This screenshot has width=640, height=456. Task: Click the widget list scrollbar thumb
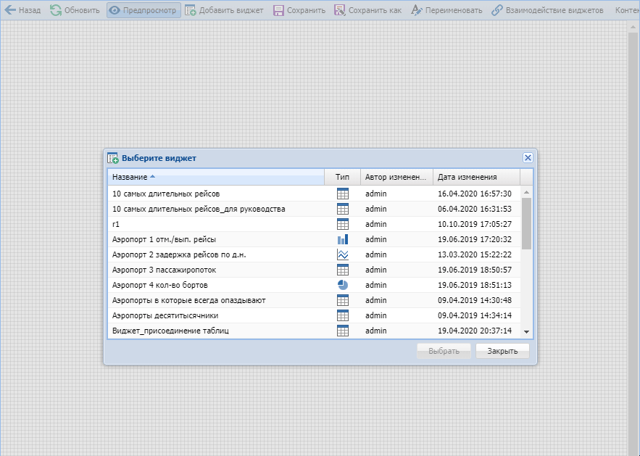526,223
